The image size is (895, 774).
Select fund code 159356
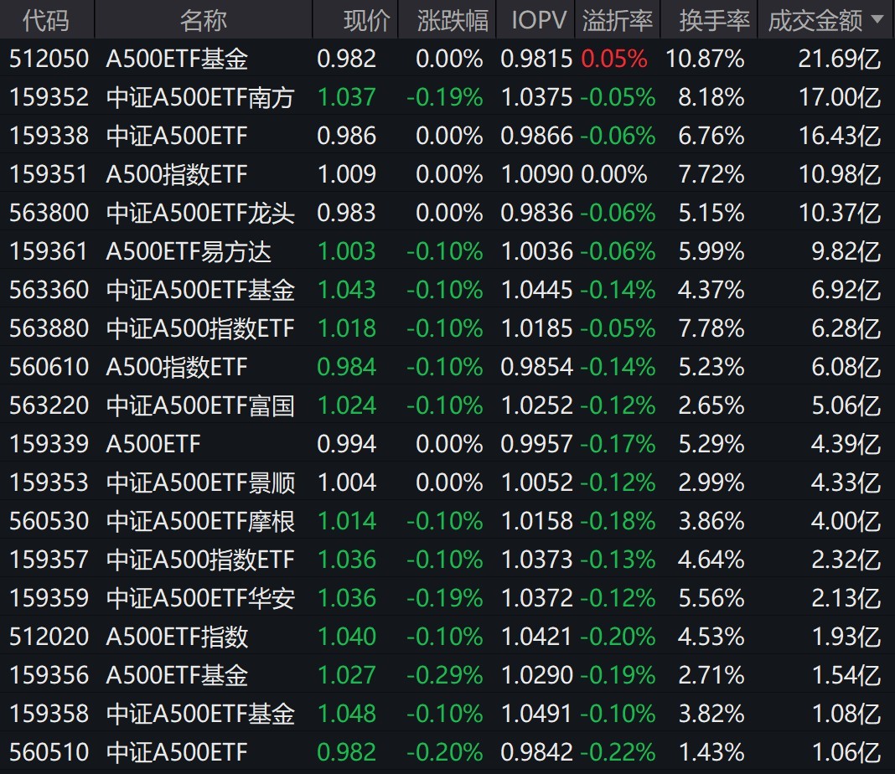pos(49,675)
